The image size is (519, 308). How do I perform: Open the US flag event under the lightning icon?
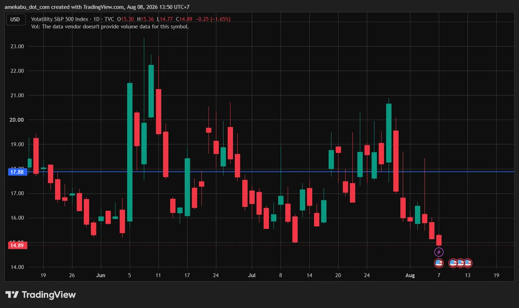tap(439, 263)
